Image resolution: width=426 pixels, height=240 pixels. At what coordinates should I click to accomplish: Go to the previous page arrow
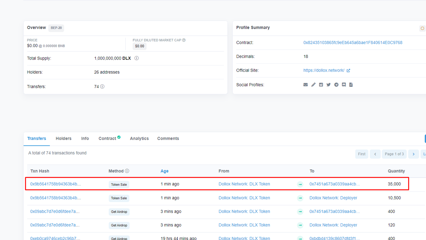click(375, 154)
